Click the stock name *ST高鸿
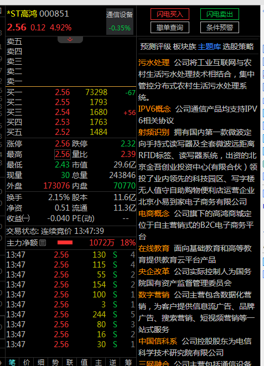Viewport: 264px width, 366px height. coord(22,14)
